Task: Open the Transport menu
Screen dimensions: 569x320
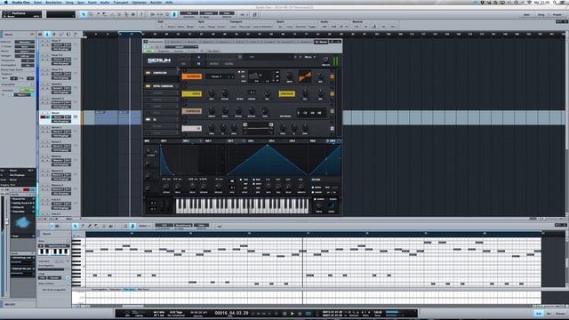Action: (x=121, y=2)
